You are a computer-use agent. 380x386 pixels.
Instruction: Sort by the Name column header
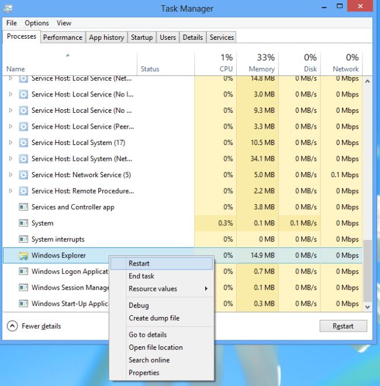coord(70,64)
